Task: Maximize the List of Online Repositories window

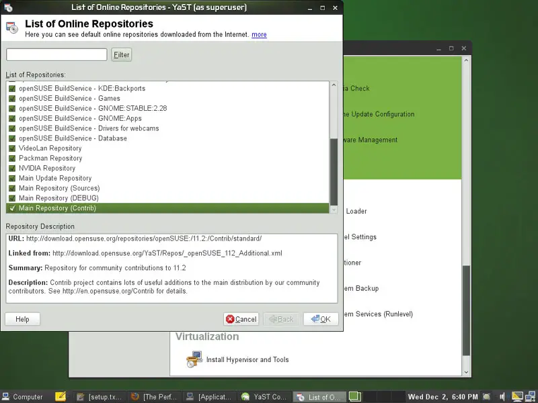Action: coord(323,7)
